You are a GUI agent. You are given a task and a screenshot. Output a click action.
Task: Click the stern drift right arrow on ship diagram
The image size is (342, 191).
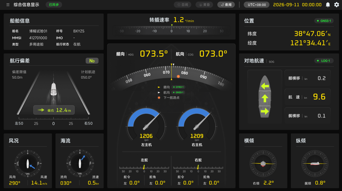click(x=265, y=111)
